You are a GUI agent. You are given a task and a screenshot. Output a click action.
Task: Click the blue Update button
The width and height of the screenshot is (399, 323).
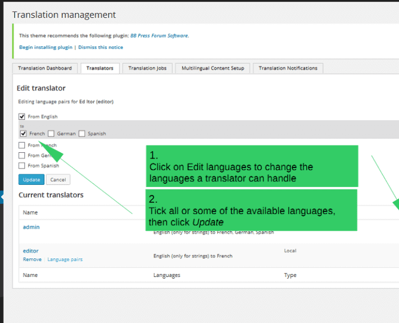click(31, 180)
